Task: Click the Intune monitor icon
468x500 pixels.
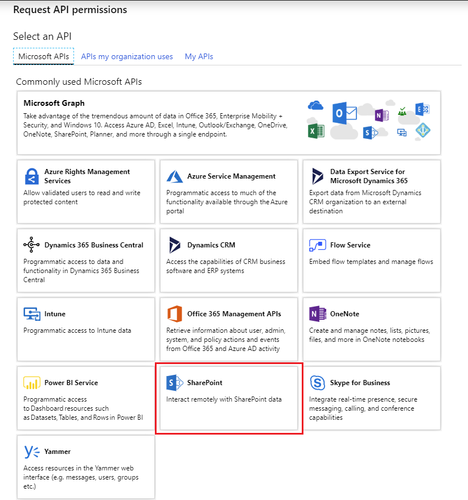Action: [x=32, y=314]
